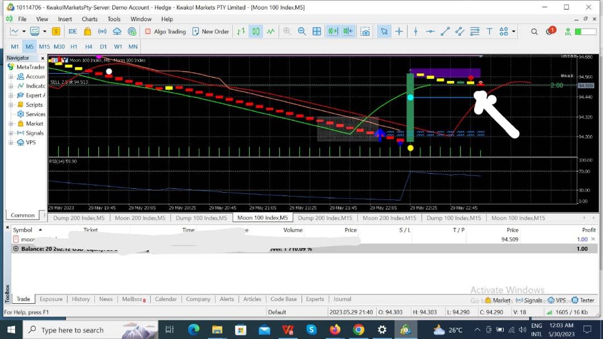Viewport: 603px width, 339px height.
Task: Draw a trendline
Action: pyautogui.click(x=445, y=31)
